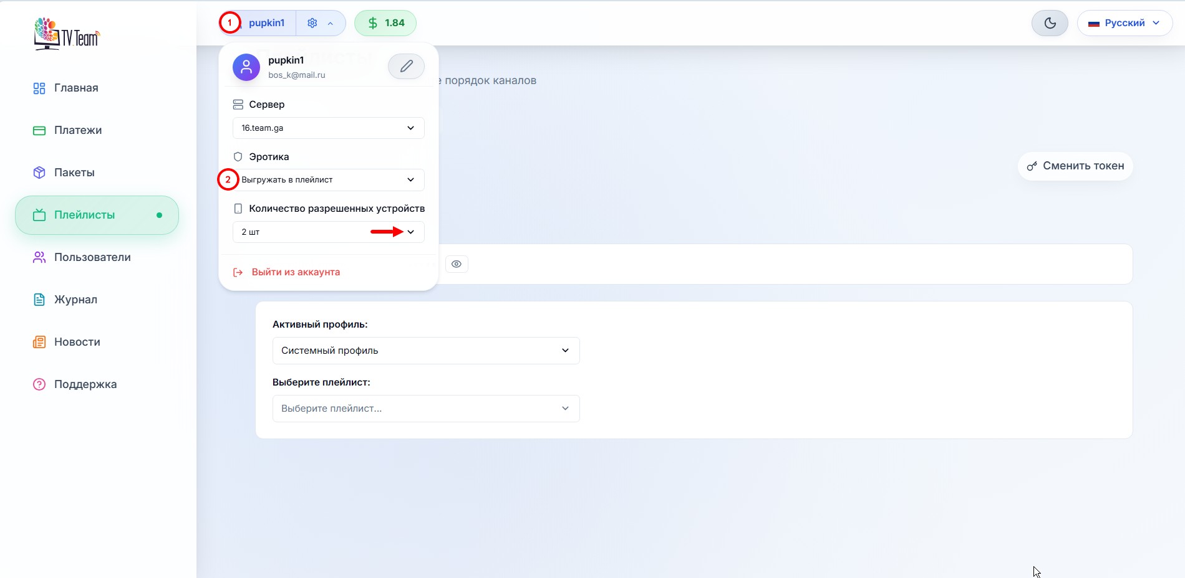This screenshot has width=1185, height=578.
Task: Click the Поддержка question mark icon
Action: coord(39,384)
